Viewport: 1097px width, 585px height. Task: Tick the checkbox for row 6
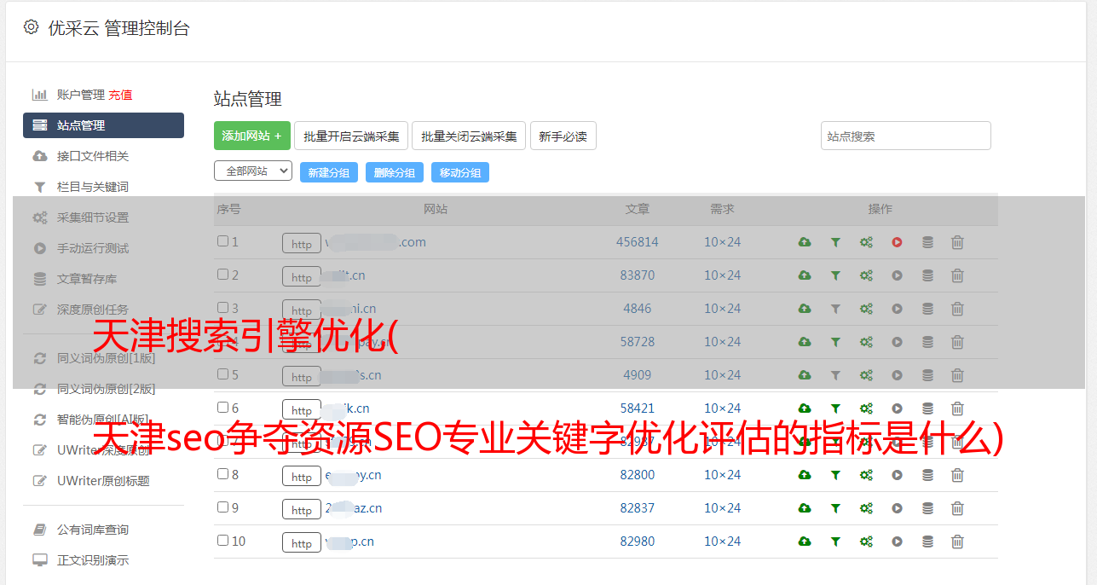[222, 408]
